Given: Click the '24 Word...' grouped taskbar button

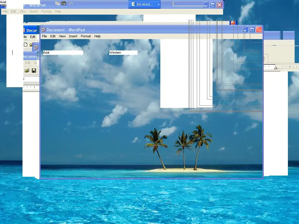Looking at the screenshot, I should 145,4.
